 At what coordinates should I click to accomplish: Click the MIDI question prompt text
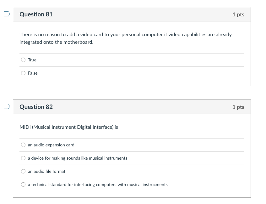pyautogui.click(x=69, y=127)
